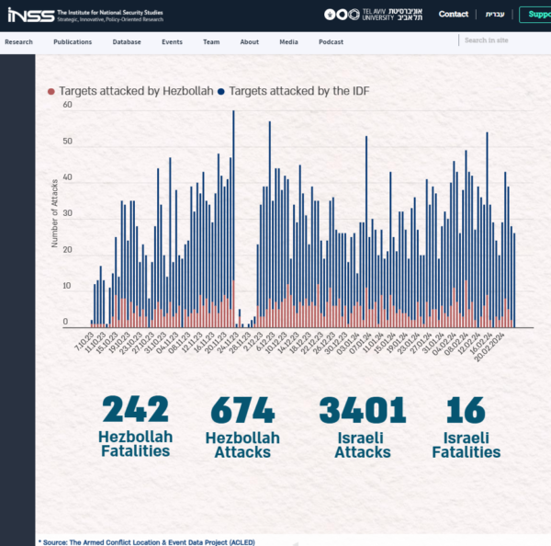The image size is (551, 546).
Task: Click the 3401 Israeli Attacks figure
Action: coord(363,410)
